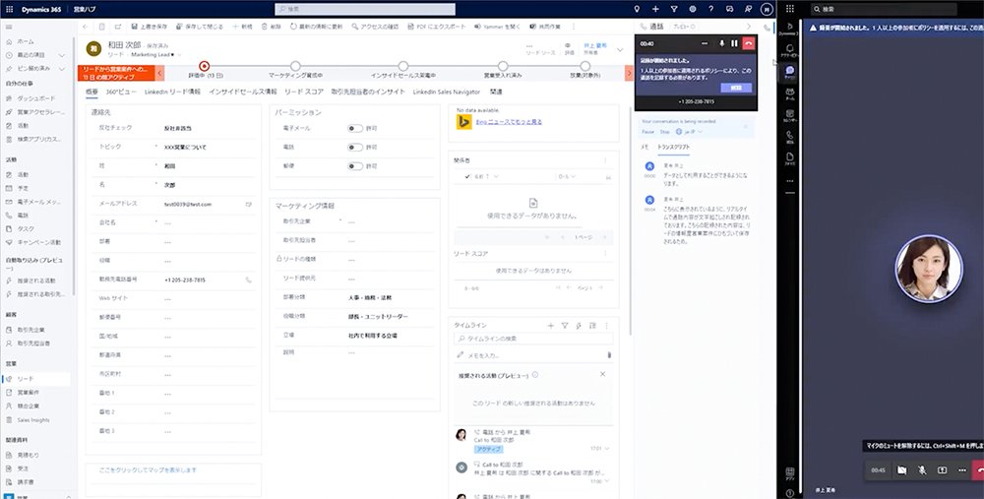This screenshot has width=984, height=499.
Task: Open the settings gear in Dynamics header
Action: point(692,9)
